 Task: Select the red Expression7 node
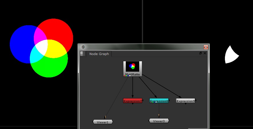point(132,101)
